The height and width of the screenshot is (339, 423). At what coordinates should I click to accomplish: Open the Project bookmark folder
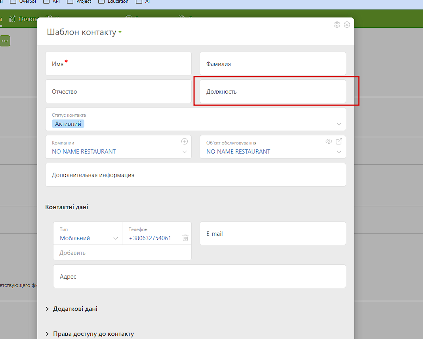click(x=79, y=2)
